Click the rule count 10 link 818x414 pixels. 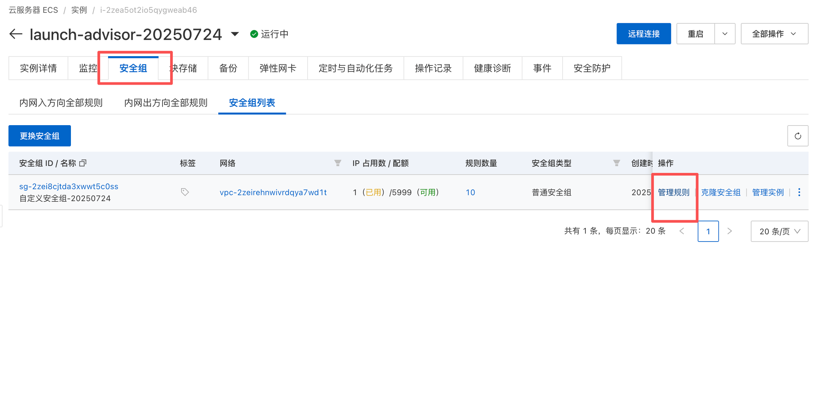pos(470,192)
